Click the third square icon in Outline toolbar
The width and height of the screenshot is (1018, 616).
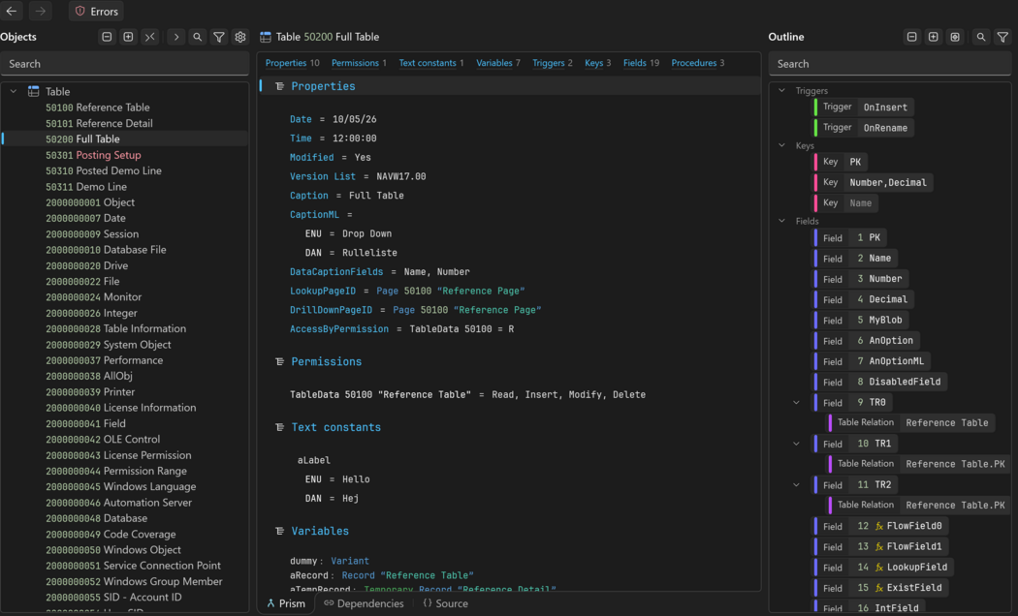pos(955,37)
